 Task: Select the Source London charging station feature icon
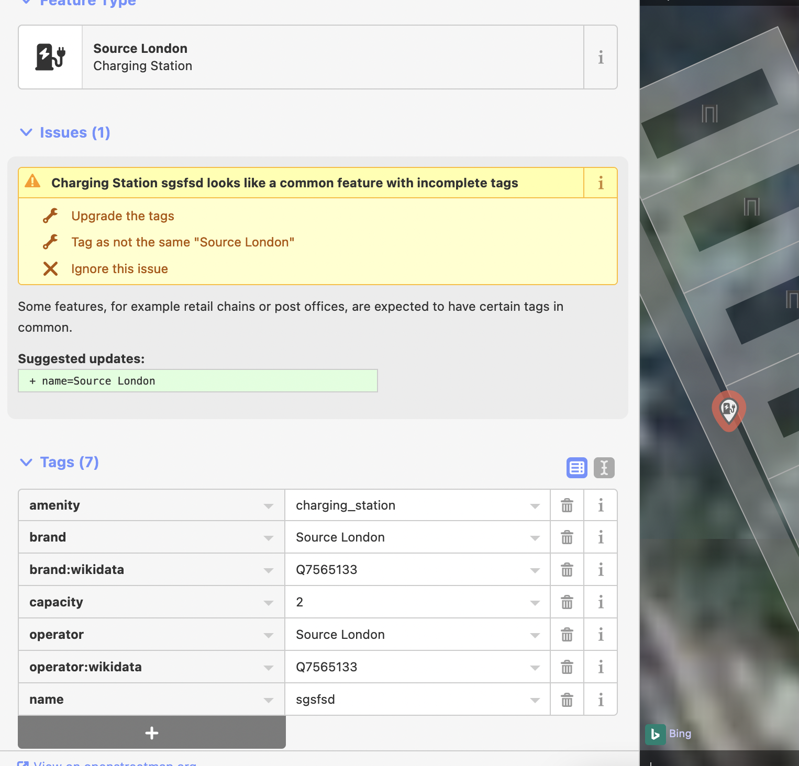coord(50,57)
